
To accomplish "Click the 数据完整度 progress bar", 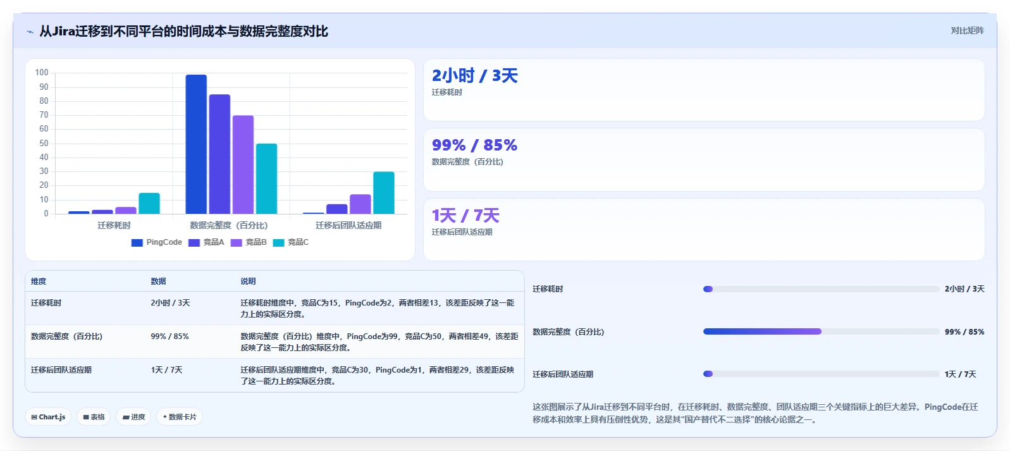I will point(821,331).
